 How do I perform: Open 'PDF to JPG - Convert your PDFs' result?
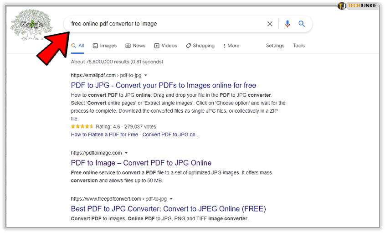(x=164, y=85)
